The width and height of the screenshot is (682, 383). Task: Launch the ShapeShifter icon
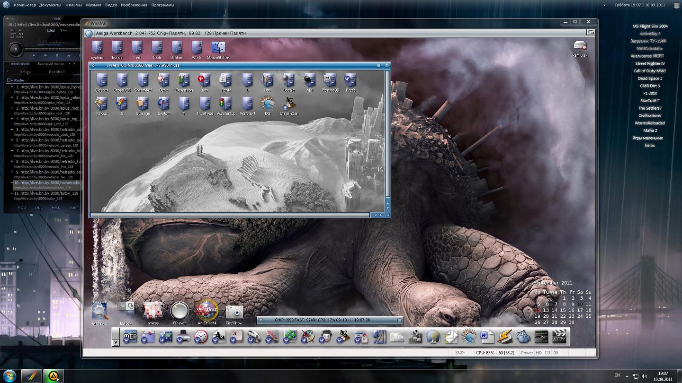tap(218, 50)
